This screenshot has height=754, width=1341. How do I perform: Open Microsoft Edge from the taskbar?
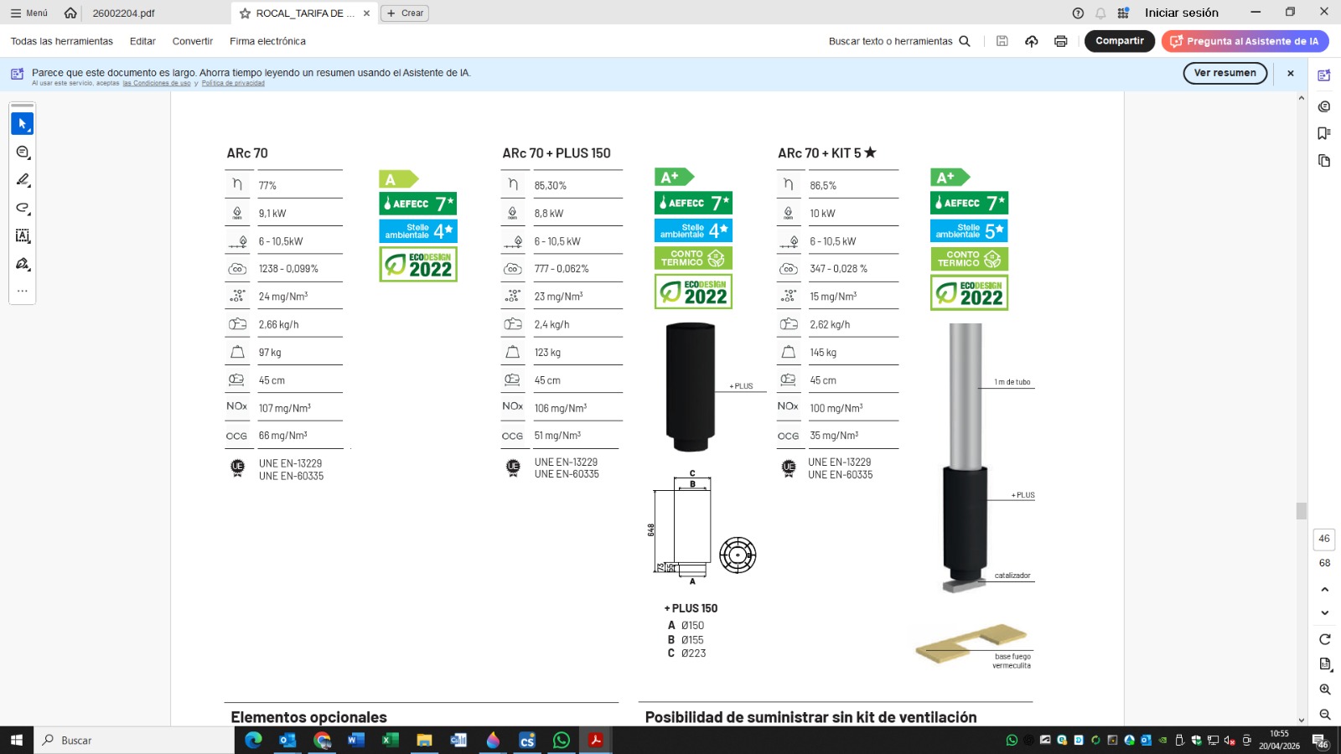click(253, 740)
